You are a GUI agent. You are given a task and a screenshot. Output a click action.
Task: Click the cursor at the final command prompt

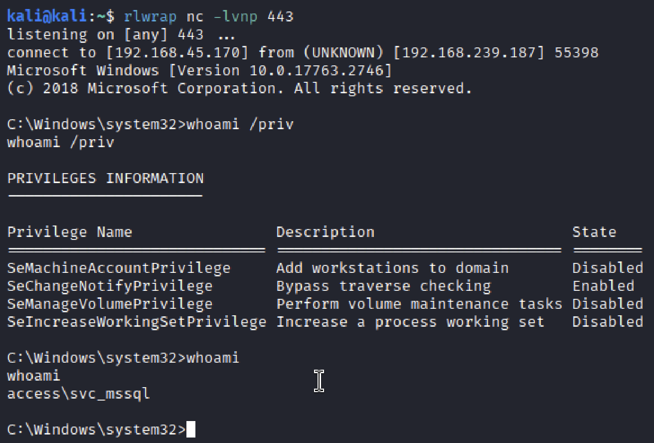[x=190, y=430]
